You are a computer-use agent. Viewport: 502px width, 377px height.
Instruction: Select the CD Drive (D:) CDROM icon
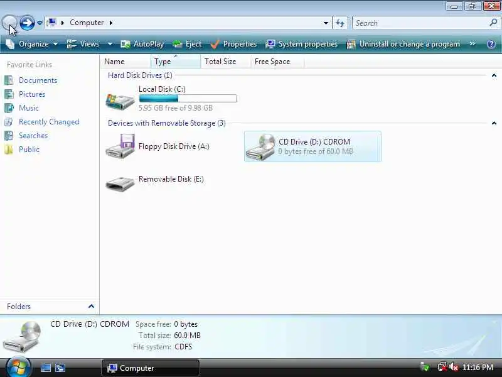(260, 147)
